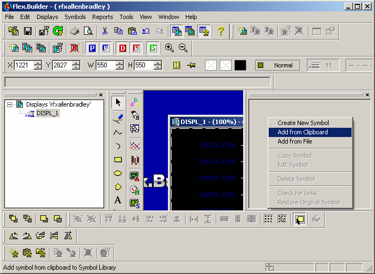Click the Zoom Out magnifier icon
The width and height of the screenshot is (375, 274).
click(183, 48)
